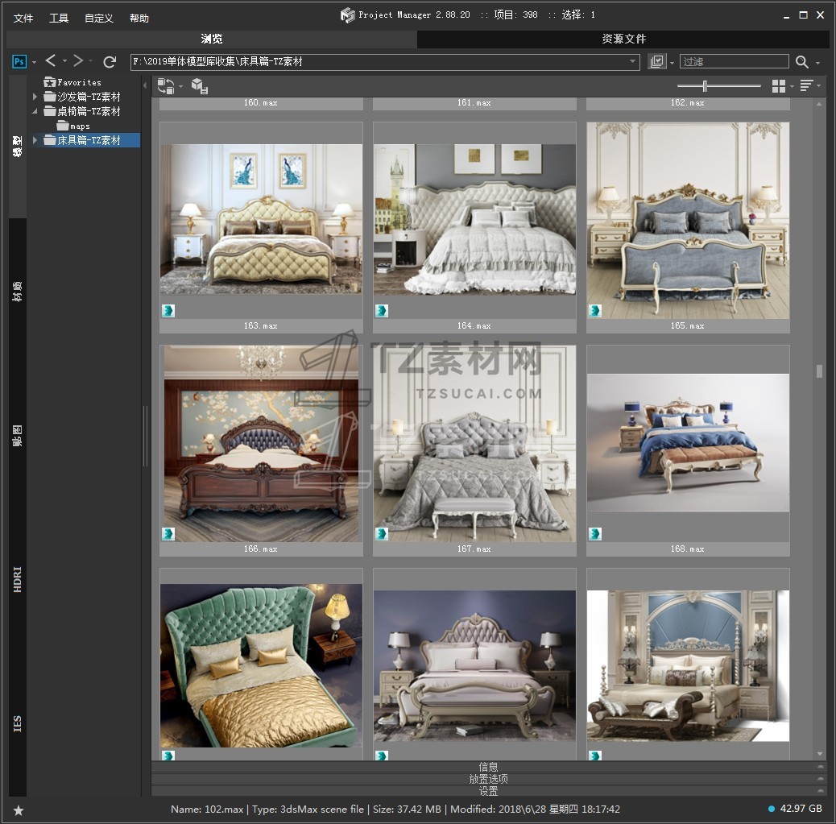Refresh the current folder view
The height and width of the screenshot is (824, 836).
(x=110, y=61)
